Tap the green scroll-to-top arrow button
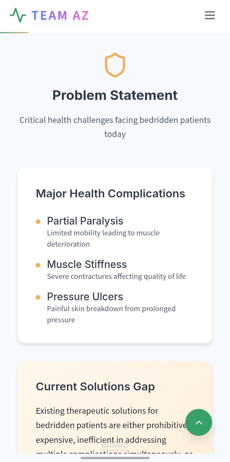230x462 pixels. pyautogui.click(x=199, y=422)
